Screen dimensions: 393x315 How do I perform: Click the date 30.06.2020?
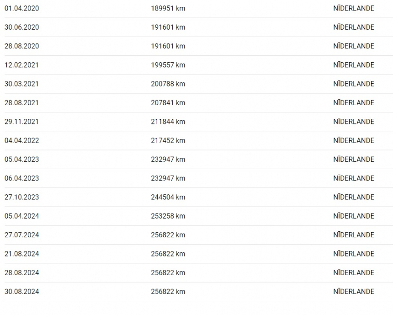coord(21,27)
